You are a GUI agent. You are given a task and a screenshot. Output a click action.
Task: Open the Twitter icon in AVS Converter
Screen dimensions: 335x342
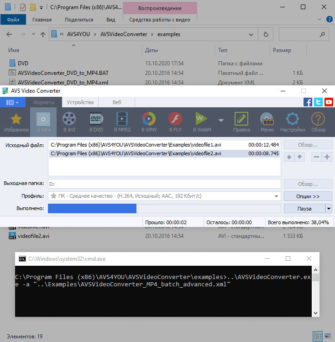(318, 102)
